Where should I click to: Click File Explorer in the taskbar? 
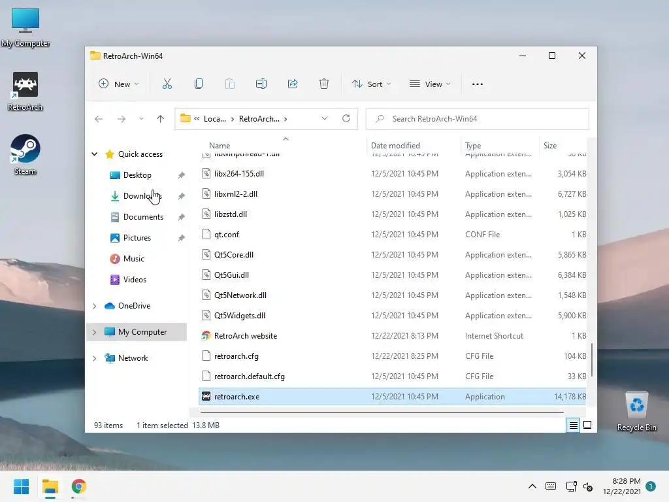point(50,486)
